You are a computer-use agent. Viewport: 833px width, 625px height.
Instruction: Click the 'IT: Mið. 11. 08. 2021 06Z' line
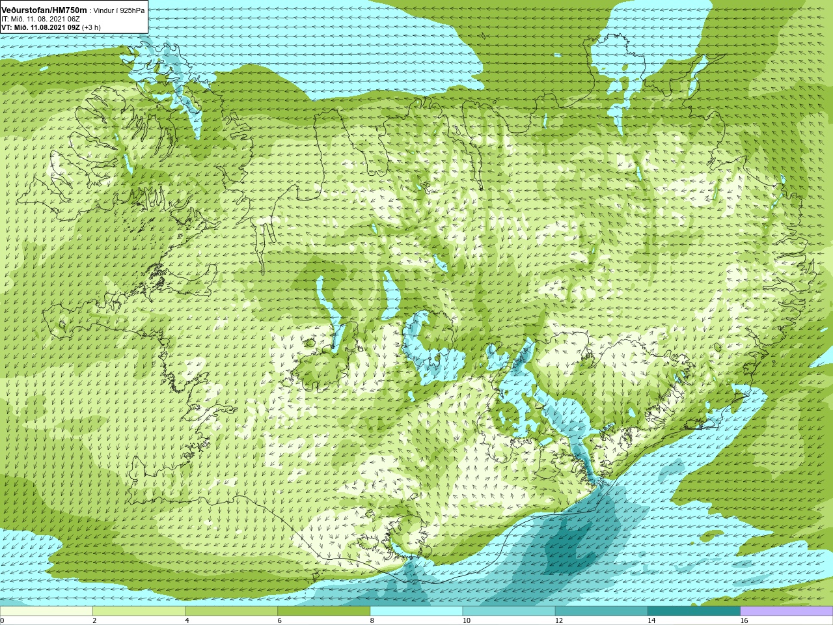tap(40, 19)
